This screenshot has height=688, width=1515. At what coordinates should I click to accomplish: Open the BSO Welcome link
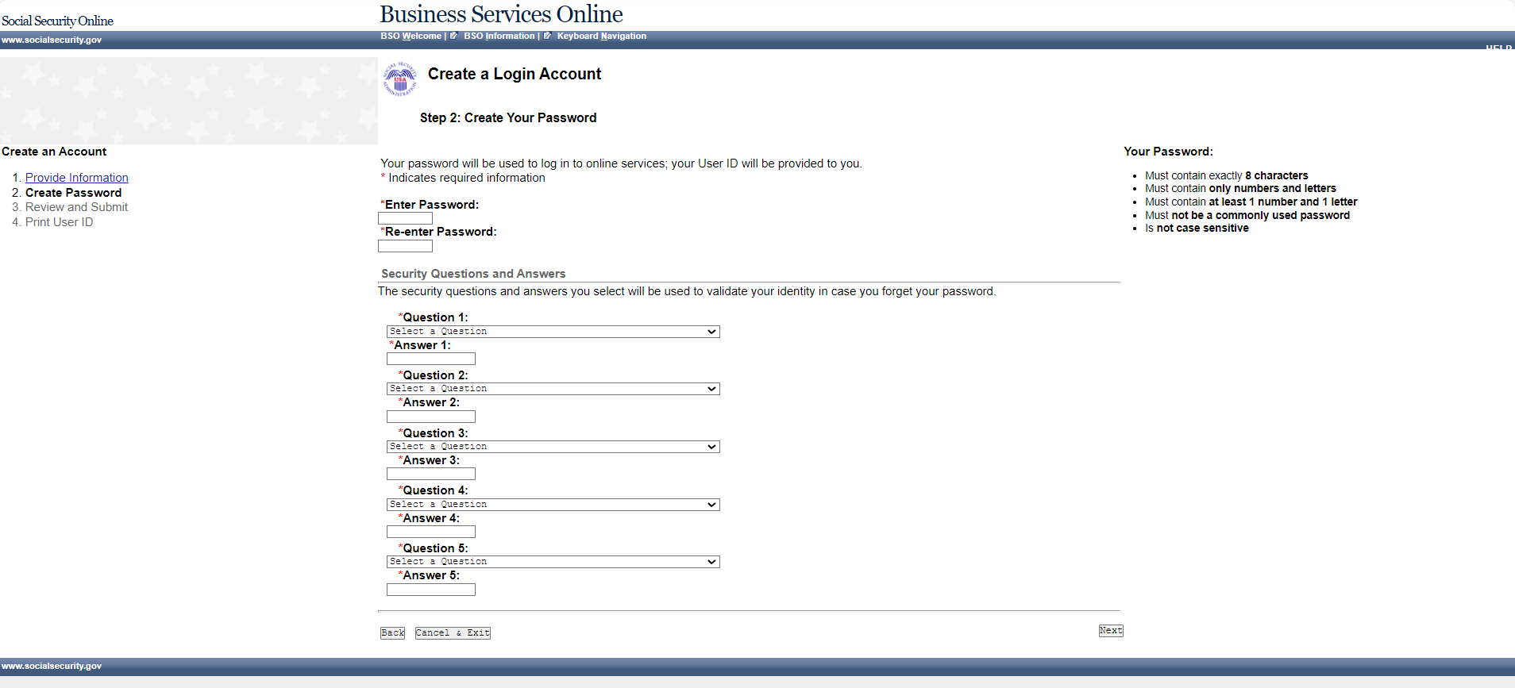pos(411,36)
